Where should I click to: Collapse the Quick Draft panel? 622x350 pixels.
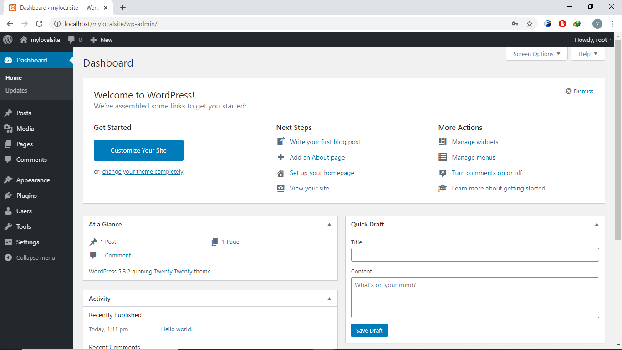[597, 224]
